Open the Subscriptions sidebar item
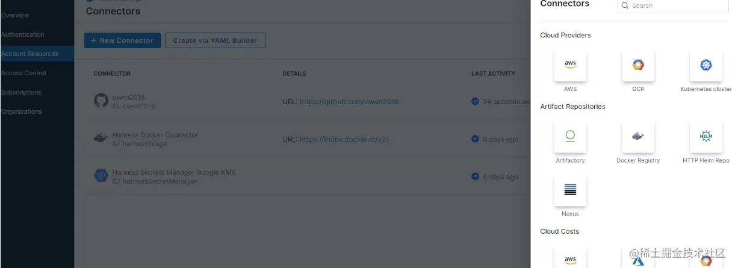735x268 pixels. click(x=22, y=92)
